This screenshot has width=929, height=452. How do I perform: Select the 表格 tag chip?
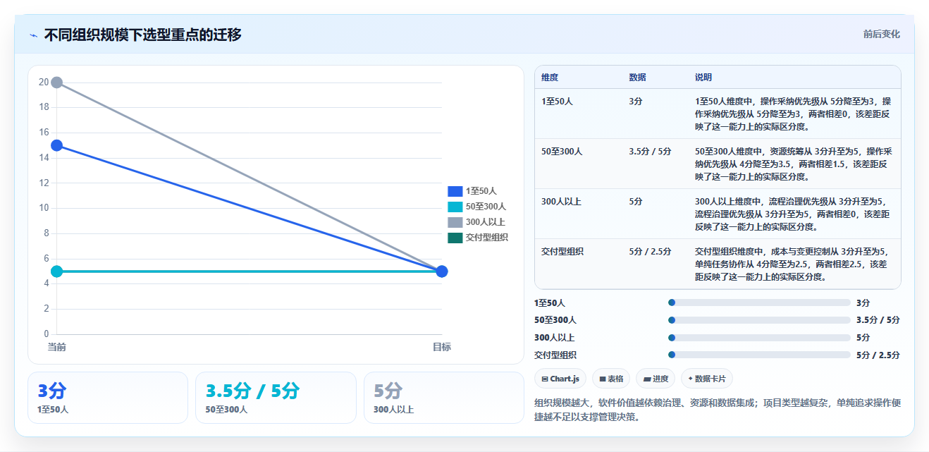611,379
